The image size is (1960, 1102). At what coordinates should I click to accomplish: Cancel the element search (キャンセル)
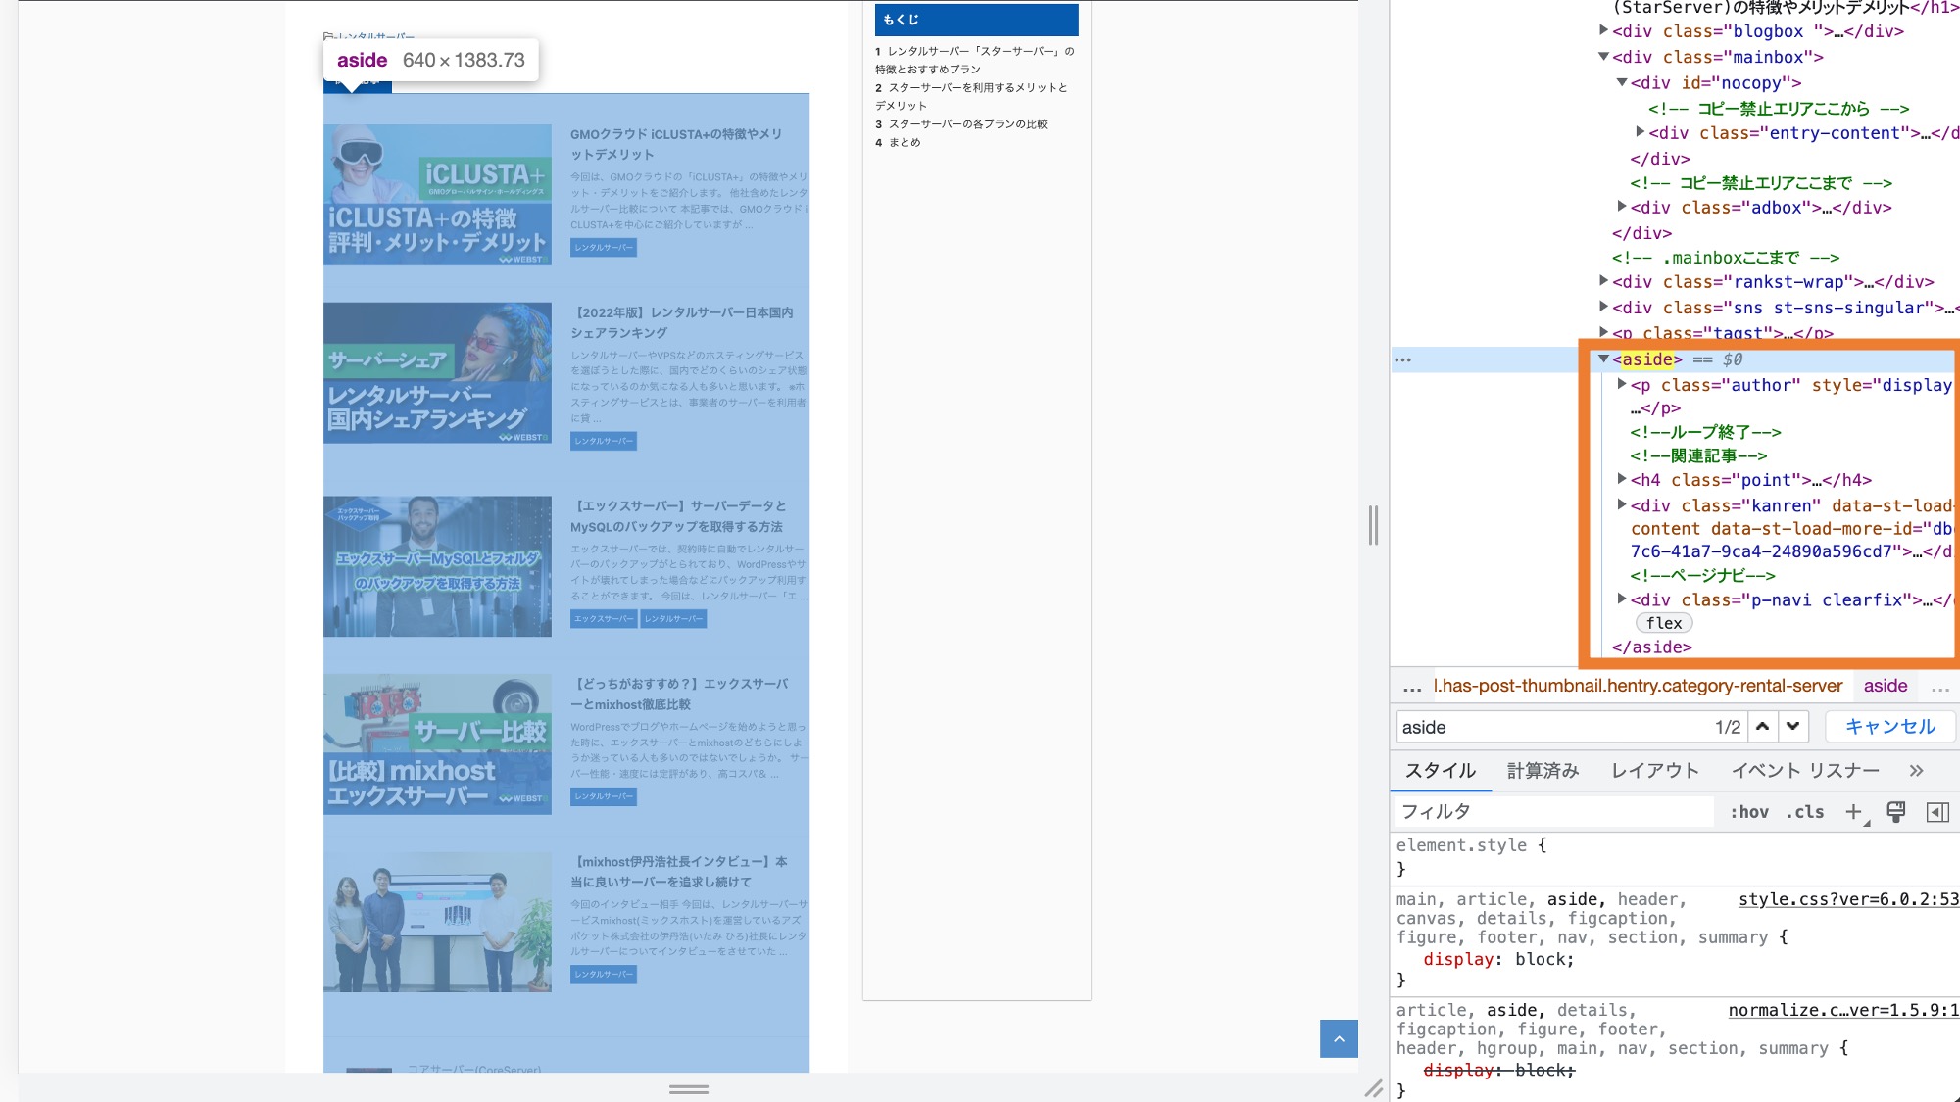coord(1889,726)
